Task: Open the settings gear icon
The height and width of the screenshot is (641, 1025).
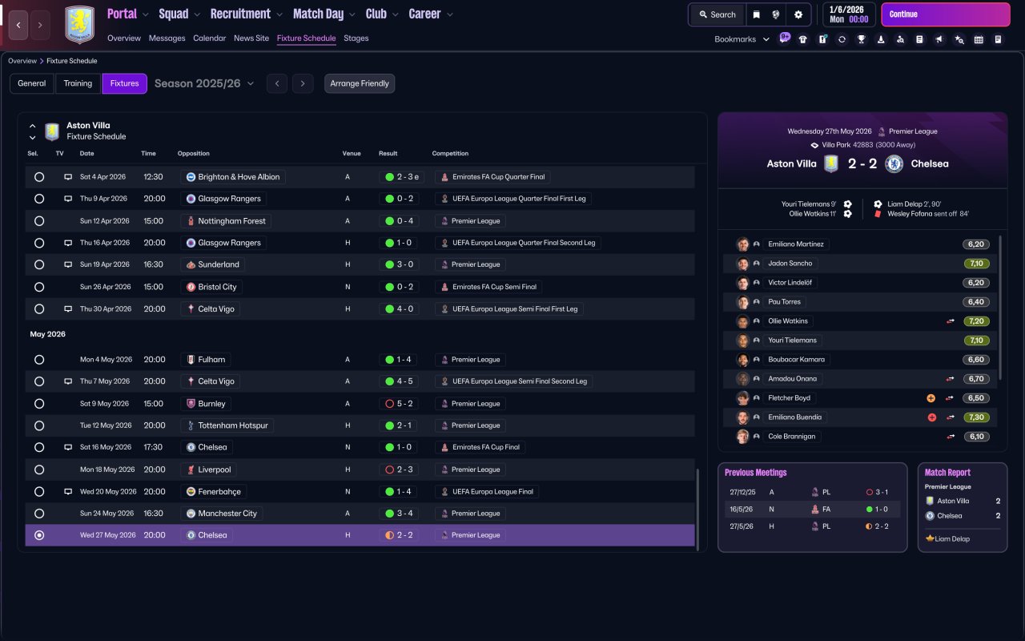Action: point(798,14)
